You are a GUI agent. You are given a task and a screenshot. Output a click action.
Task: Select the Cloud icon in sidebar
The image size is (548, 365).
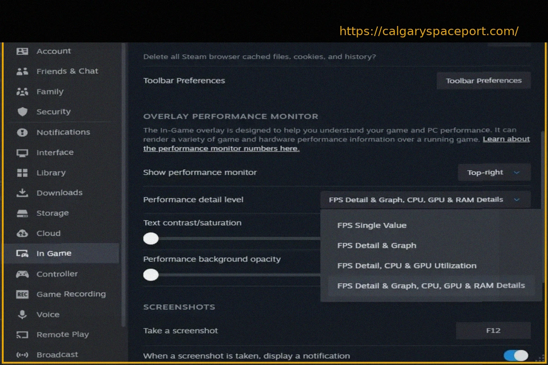(x=22, y=234)
